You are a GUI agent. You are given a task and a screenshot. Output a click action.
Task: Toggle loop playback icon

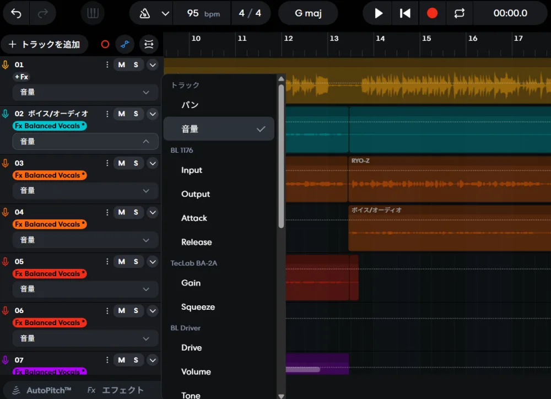click(460, 13)
